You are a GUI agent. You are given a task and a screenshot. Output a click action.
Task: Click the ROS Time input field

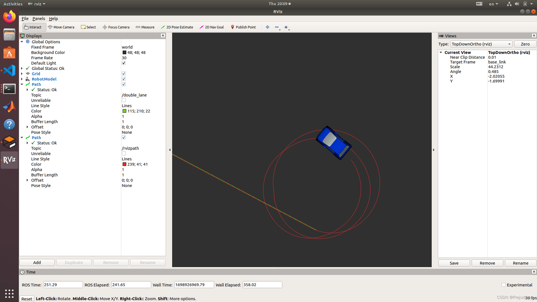point(63,285)
